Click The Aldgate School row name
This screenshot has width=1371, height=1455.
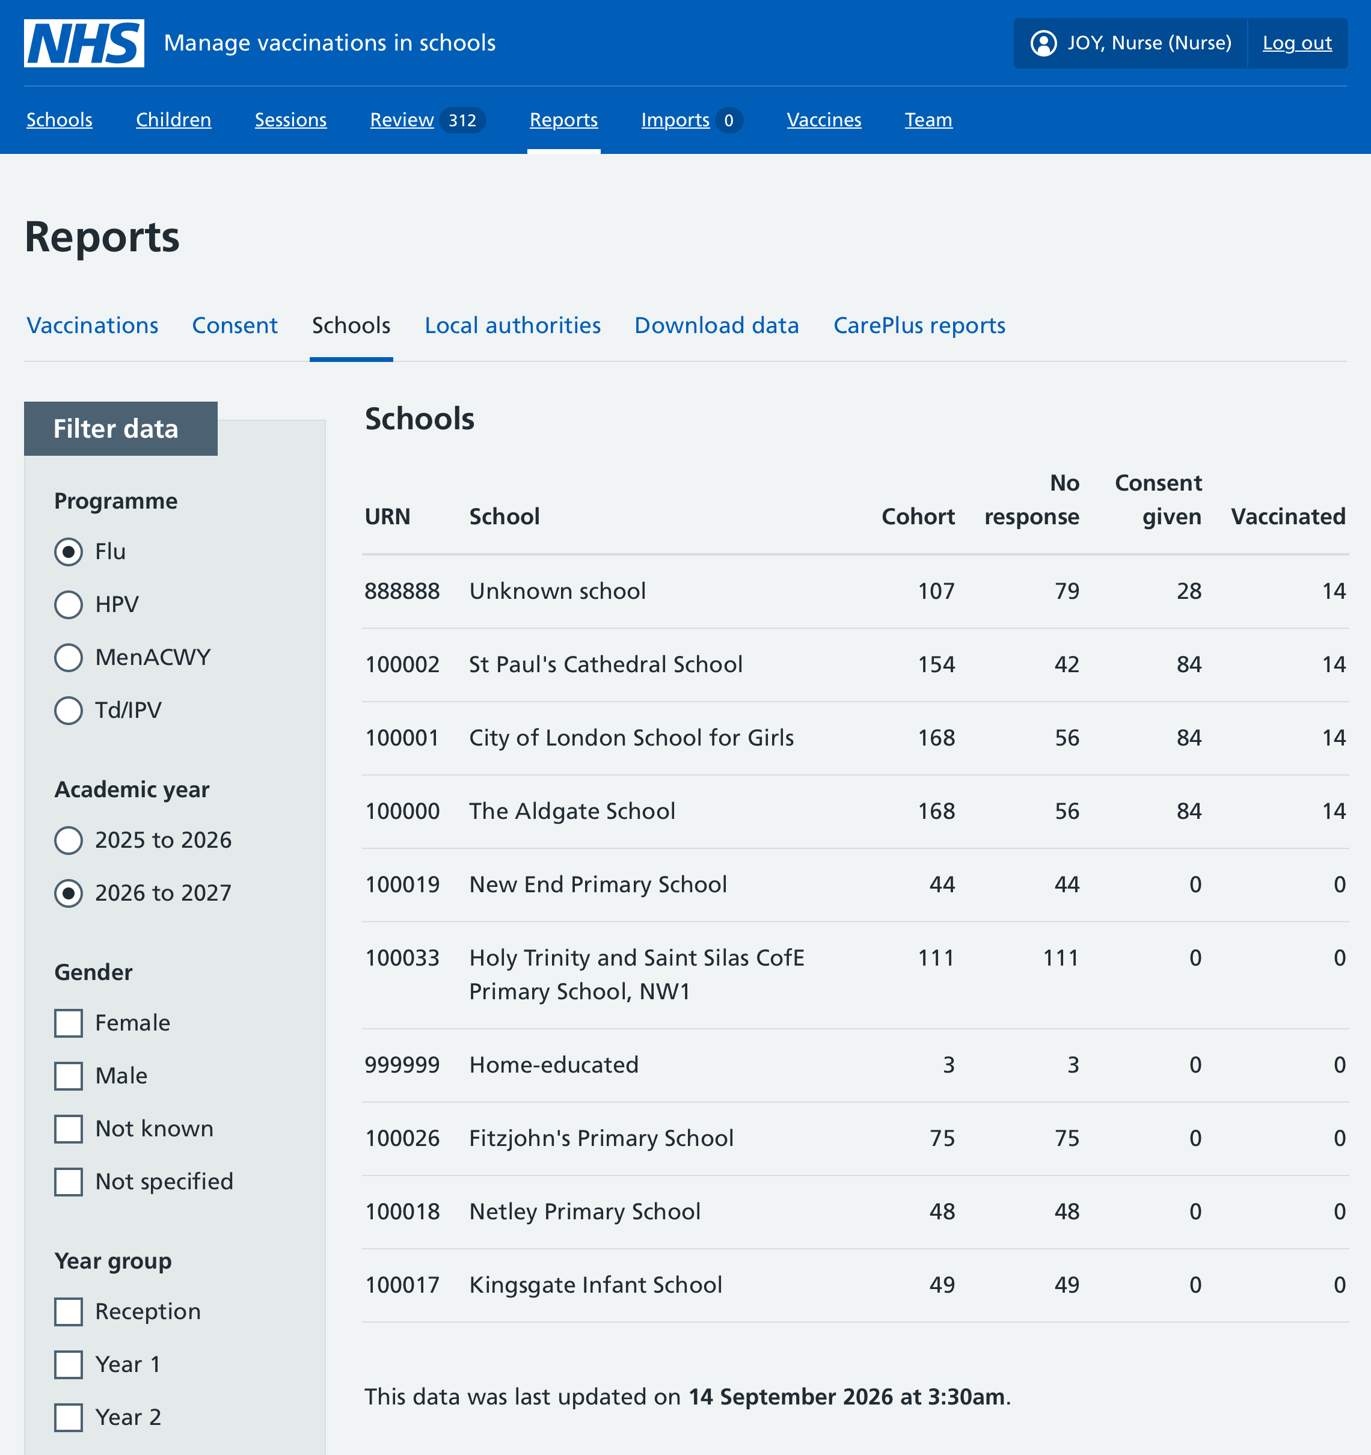(572, 811)
